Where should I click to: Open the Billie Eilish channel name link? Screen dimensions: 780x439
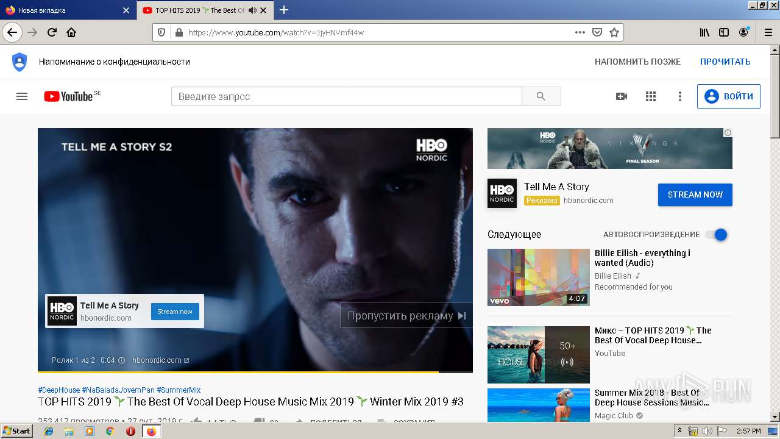click(x=613, y=276)
